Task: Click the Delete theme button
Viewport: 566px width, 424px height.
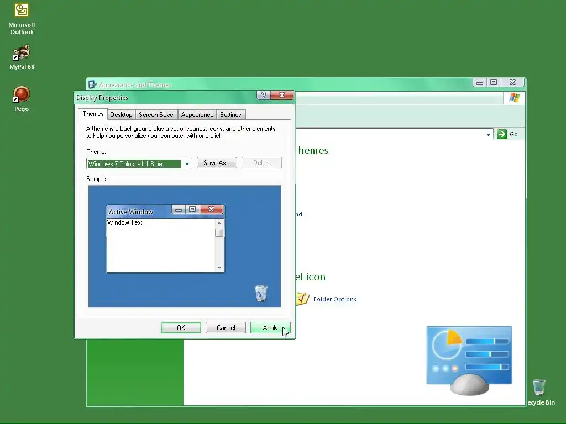Action: coord(261,163)
